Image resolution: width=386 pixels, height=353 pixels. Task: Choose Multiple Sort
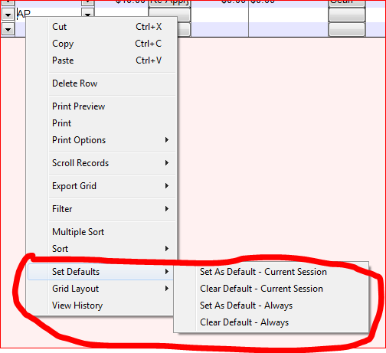pyautogui.click(x=102, y=232)
